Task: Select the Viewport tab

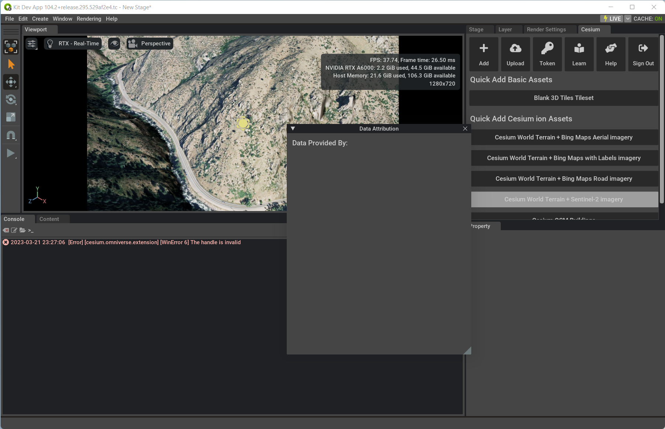Action: coord(40,30)
